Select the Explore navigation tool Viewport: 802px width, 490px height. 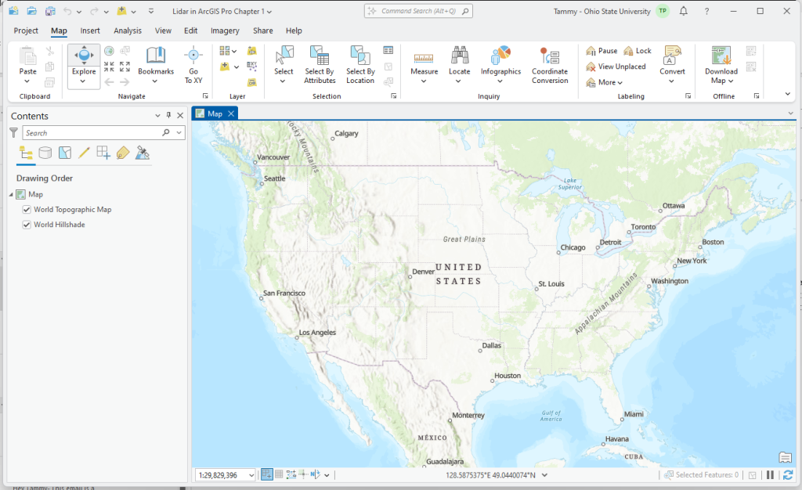coord(85,63)
